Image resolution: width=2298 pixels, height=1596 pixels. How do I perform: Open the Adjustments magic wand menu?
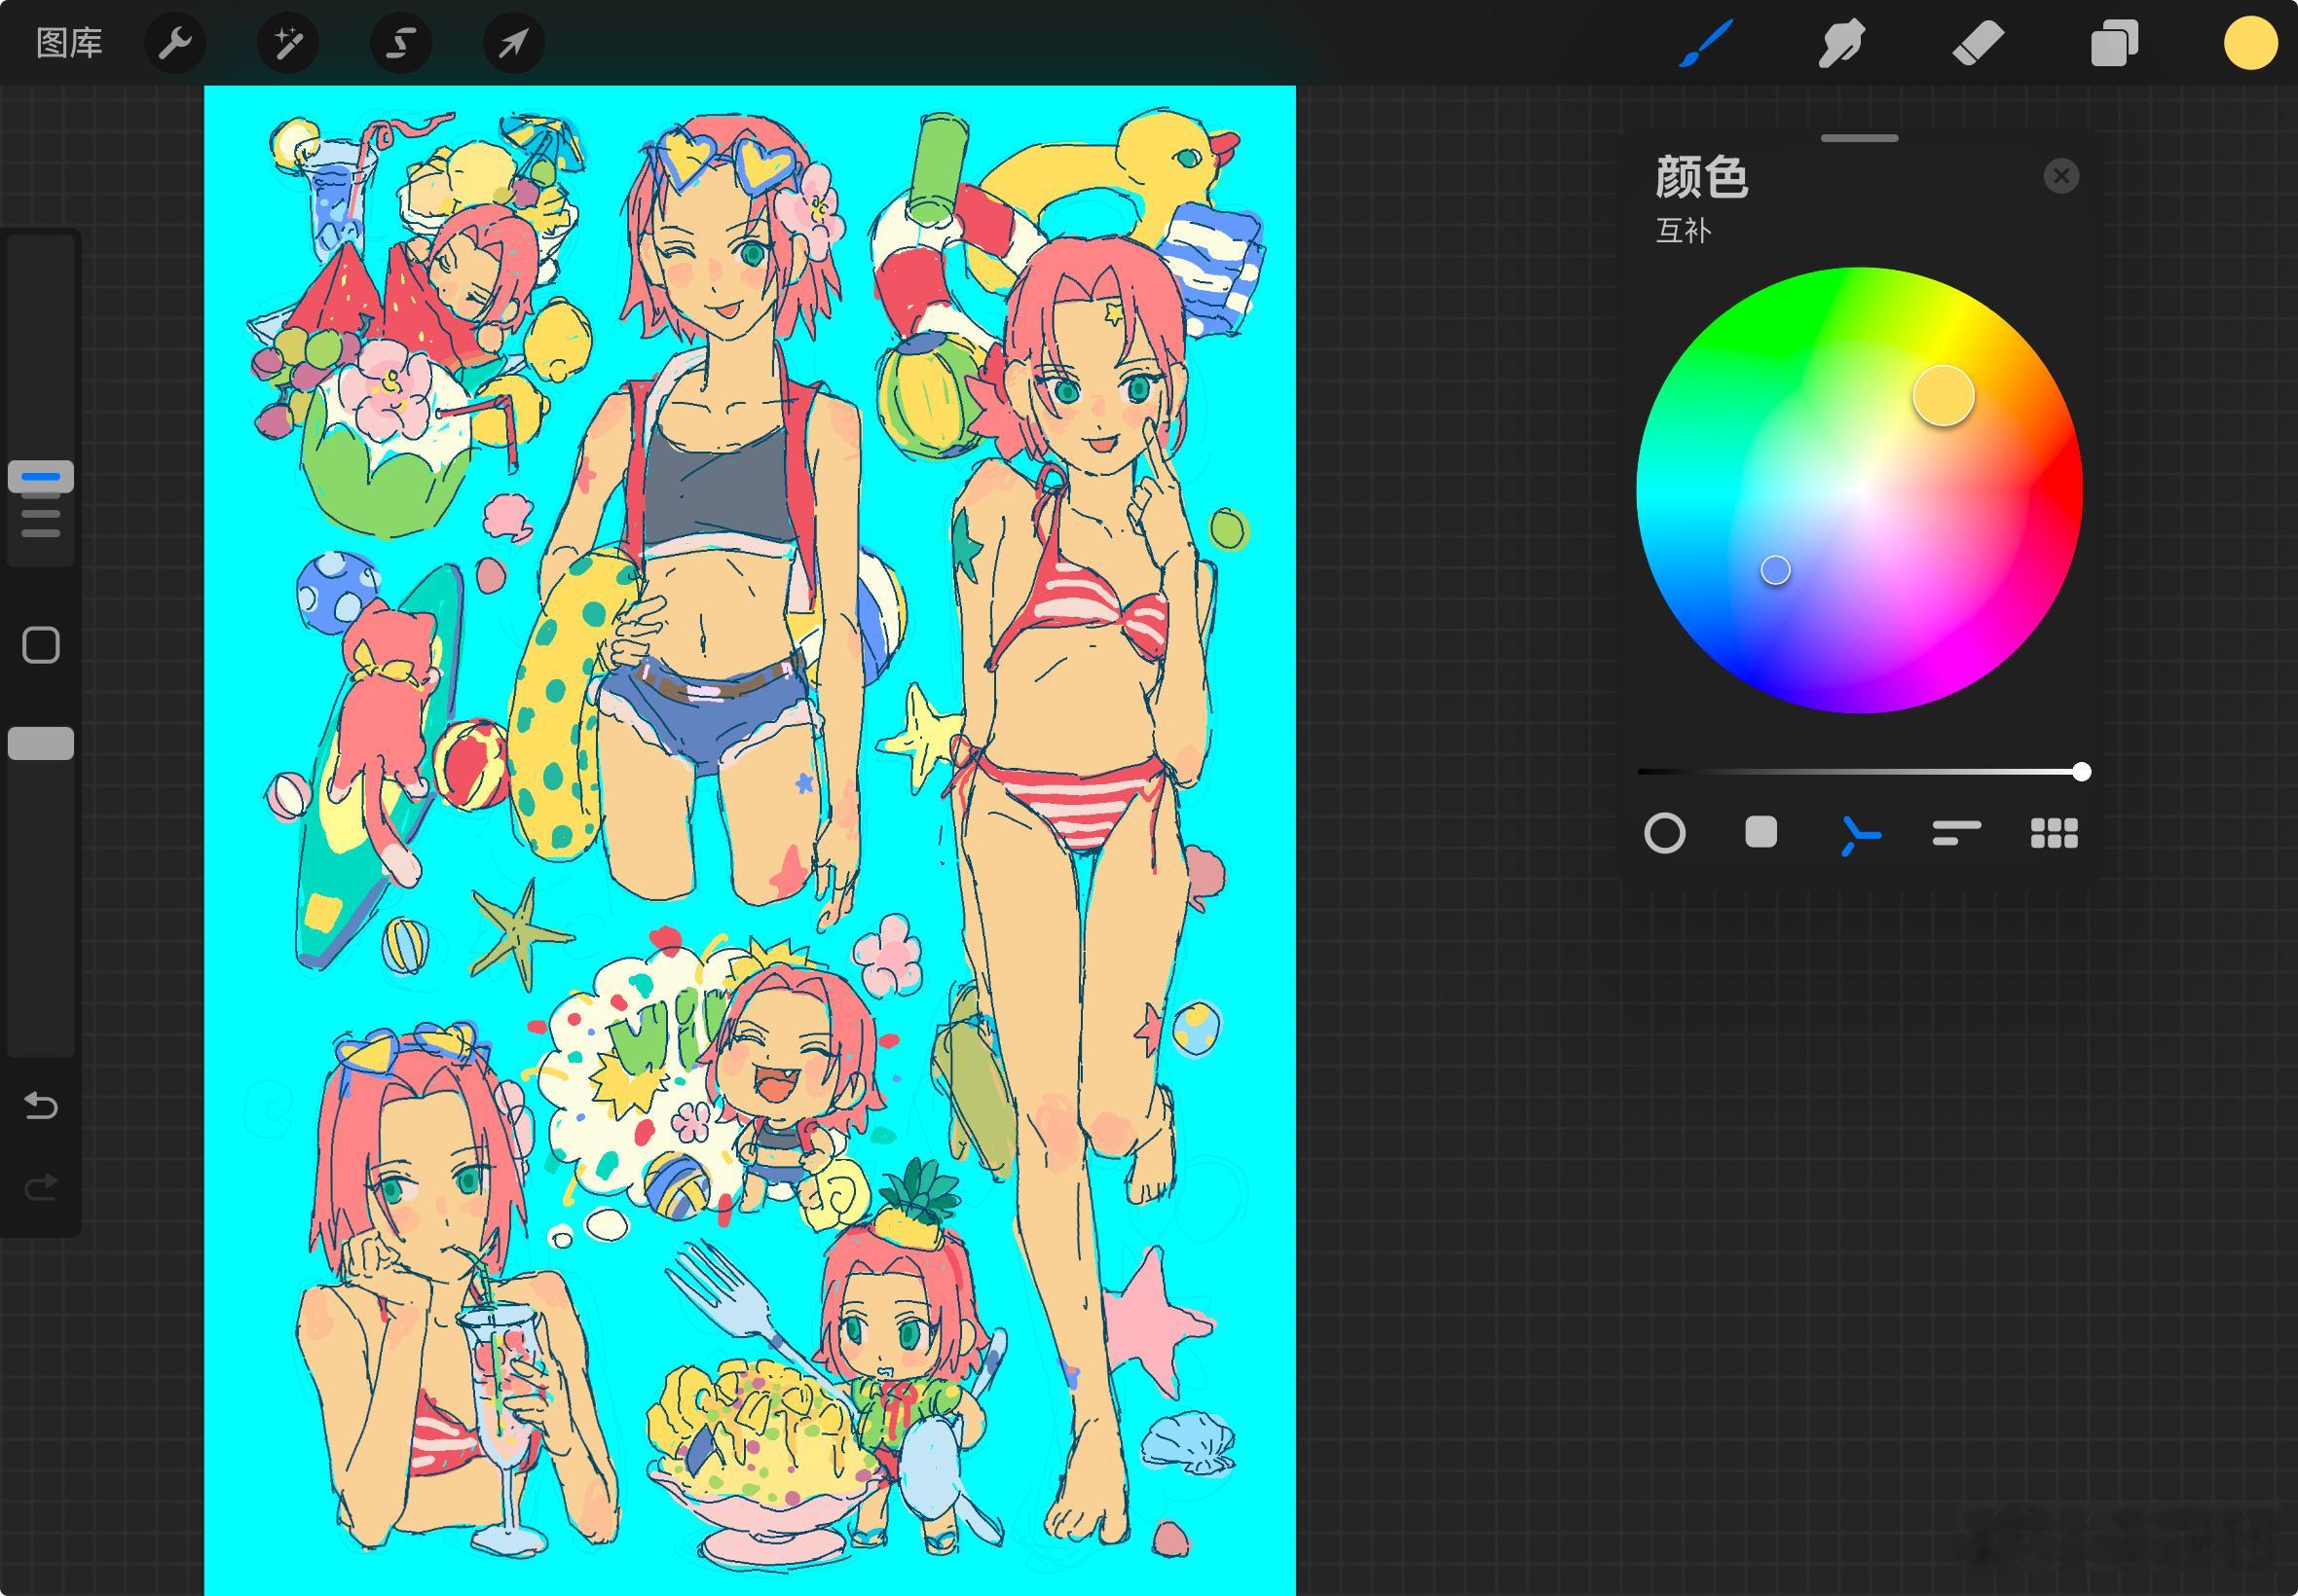click(x=288, y=43)
